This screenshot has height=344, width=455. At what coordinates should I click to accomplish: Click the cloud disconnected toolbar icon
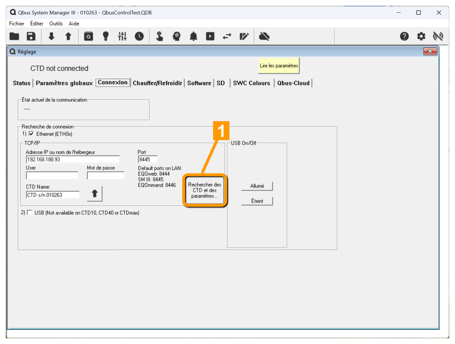point(264,36)
